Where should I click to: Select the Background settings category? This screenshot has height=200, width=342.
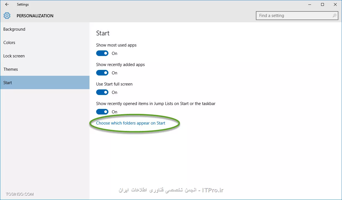click(14, 29)
